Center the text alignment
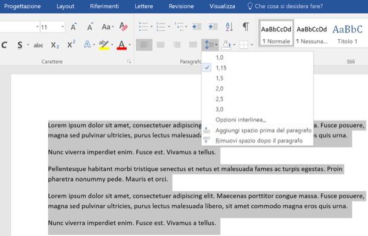Viewport: 368px width, 236px height. tap(160, 45)
